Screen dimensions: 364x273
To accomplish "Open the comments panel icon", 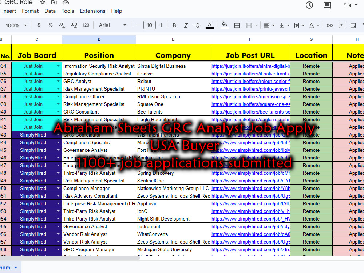I will [x=327, y=5].
